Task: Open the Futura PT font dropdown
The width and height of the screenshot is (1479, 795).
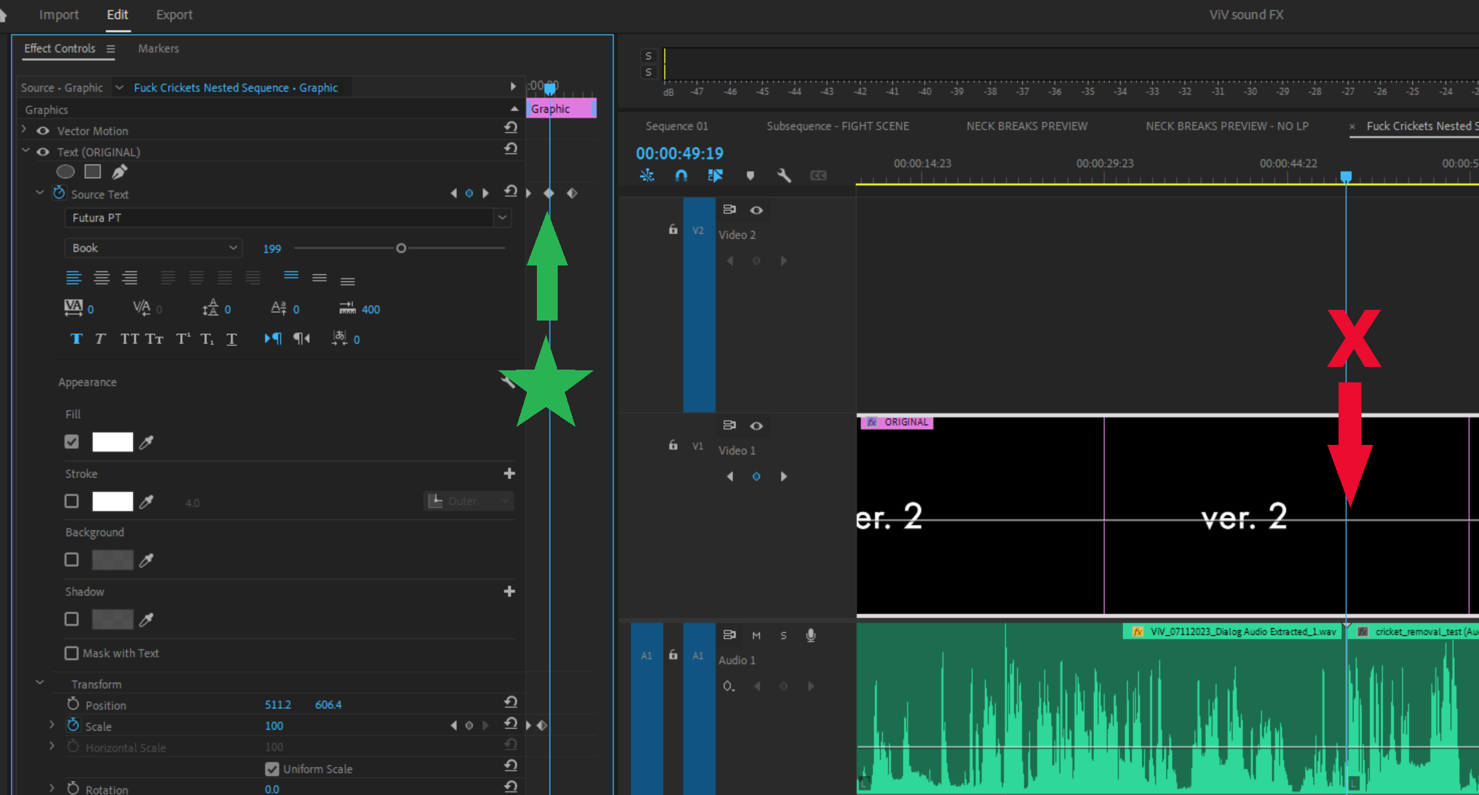Action: tap(502, 218)
